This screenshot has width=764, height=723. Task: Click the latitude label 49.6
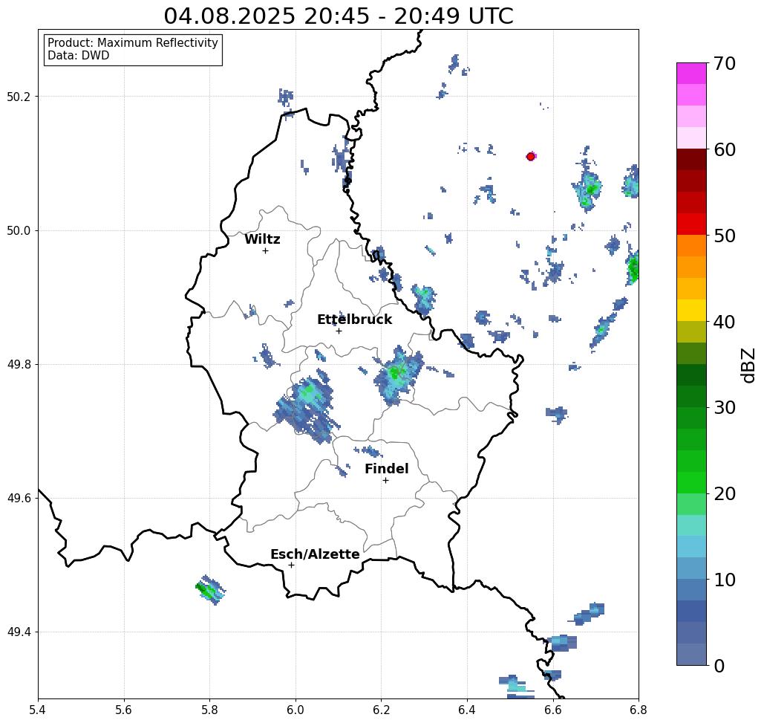pyautogui.click(x=19, y=499)
